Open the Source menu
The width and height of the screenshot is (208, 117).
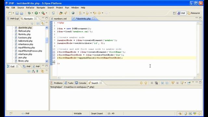pos(20,7)
